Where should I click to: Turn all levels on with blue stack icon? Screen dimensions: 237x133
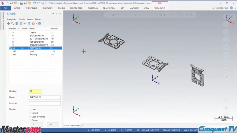[17, 24]
